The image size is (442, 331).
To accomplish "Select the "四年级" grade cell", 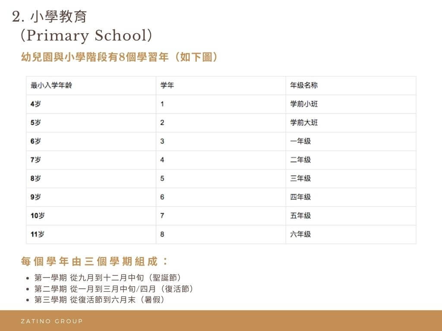I will coord(300,197).
